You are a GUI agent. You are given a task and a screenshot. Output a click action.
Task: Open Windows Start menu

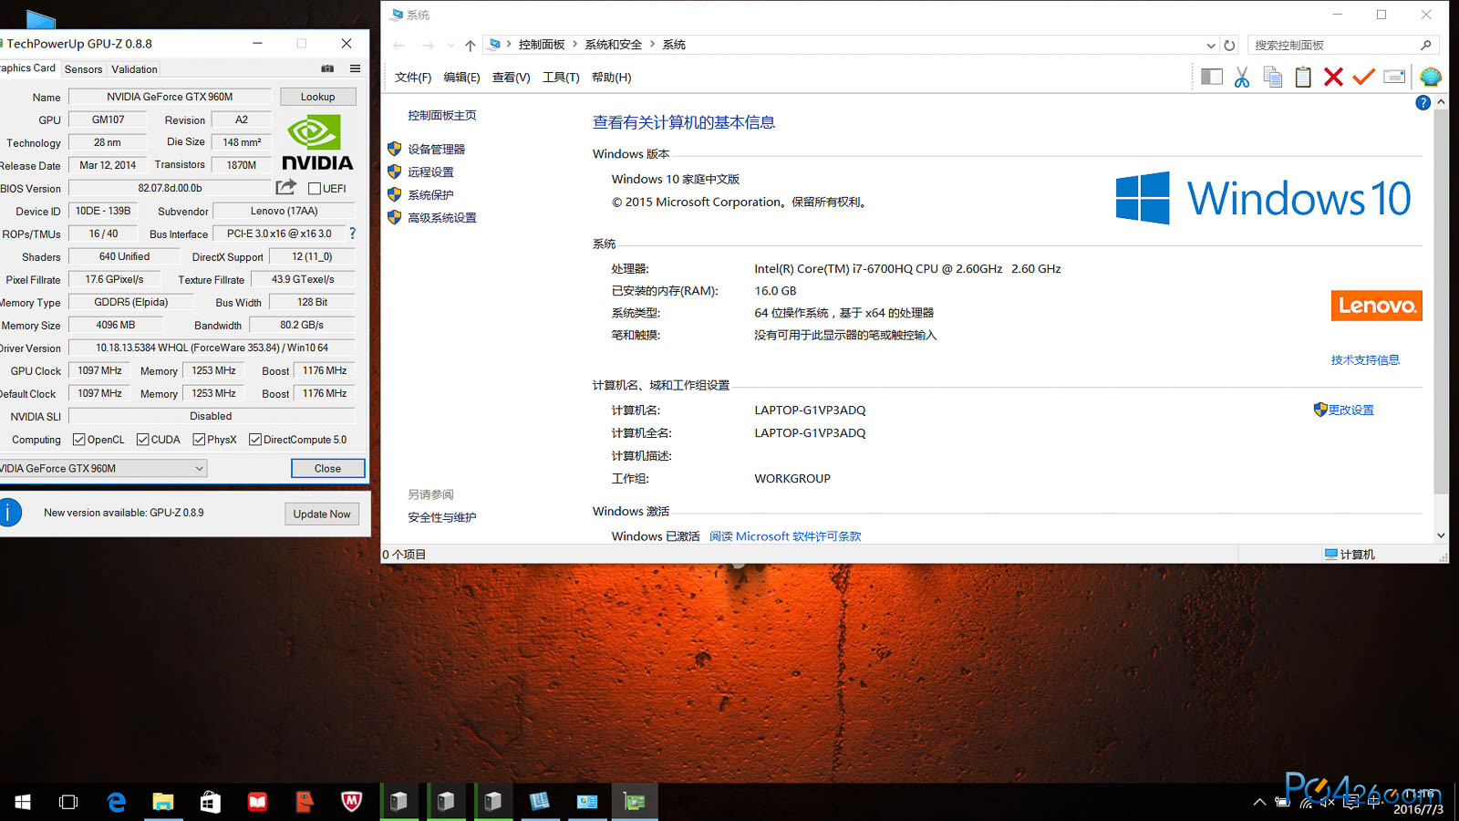click(23, 802)
